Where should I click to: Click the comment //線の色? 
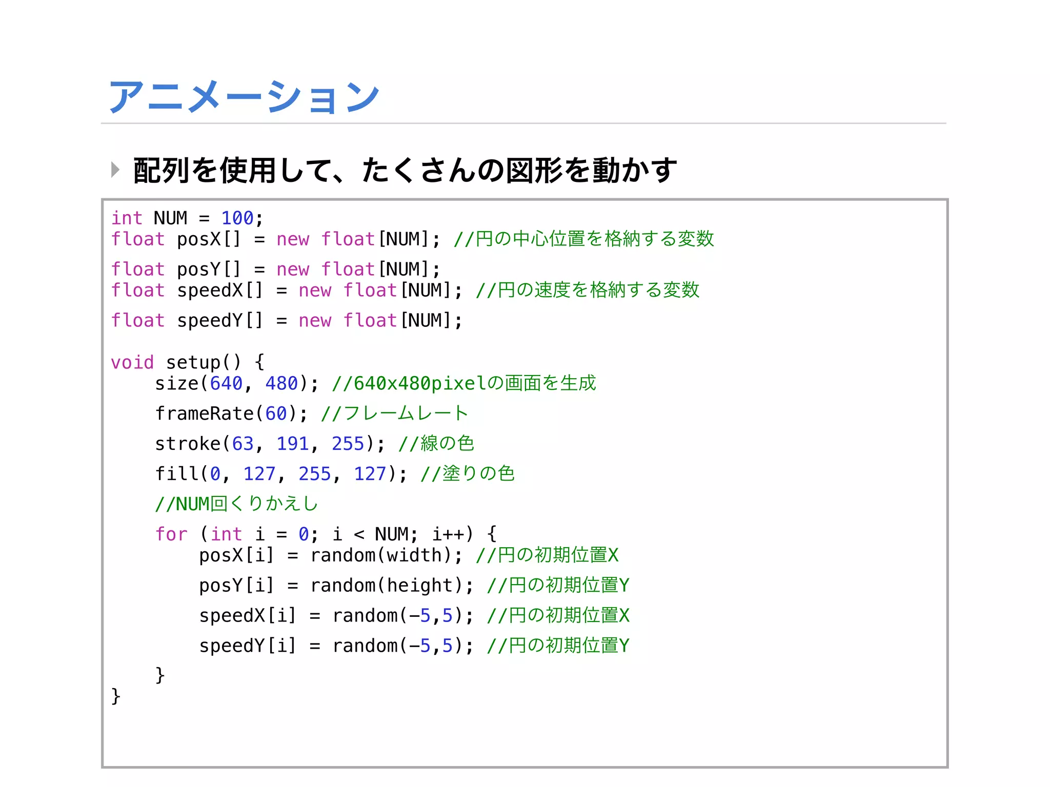[436, 444]
